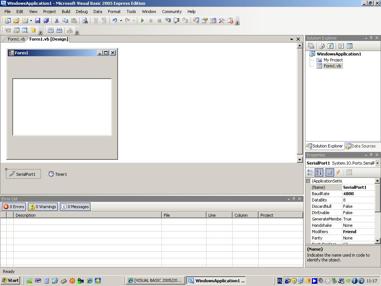Refresh the Solution Explorer
The image size is (381, 286).
point(330,45)
